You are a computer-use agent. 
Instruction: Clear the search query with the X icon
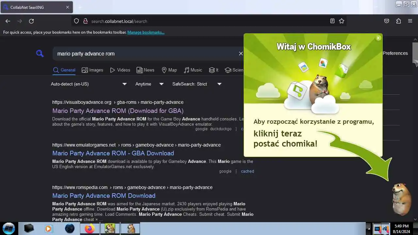click(x=241, y=54)
